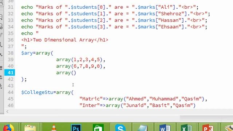Open Skype from the taskbar

click(x=121, y=128)
